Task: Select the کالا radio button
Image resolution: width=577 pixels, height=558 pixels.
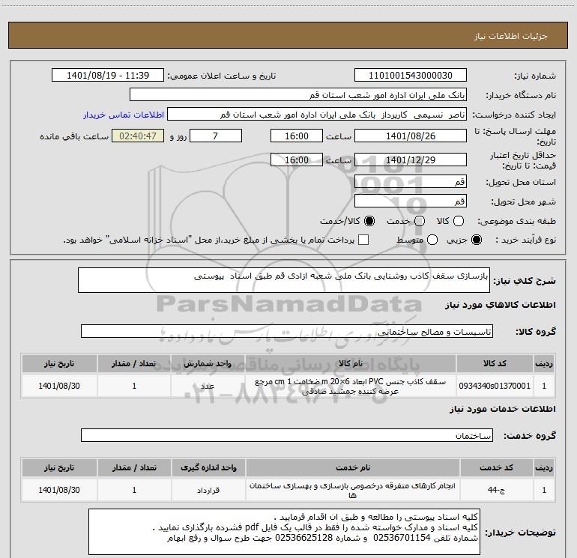Action: tap(459, 221)
